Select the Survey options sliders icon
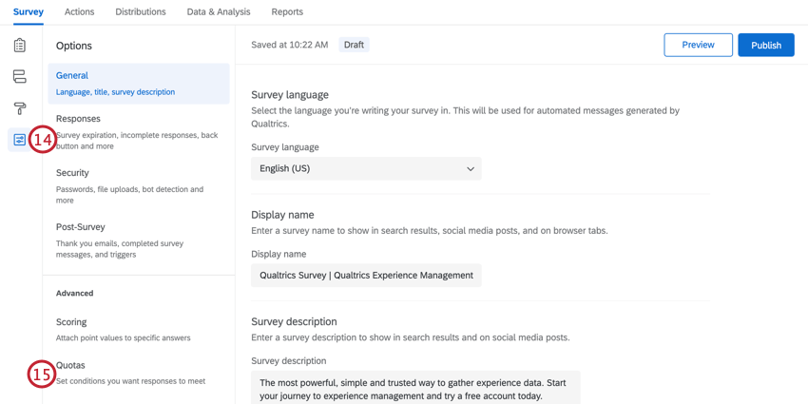 pyautogui.click(x=19, y=140)
